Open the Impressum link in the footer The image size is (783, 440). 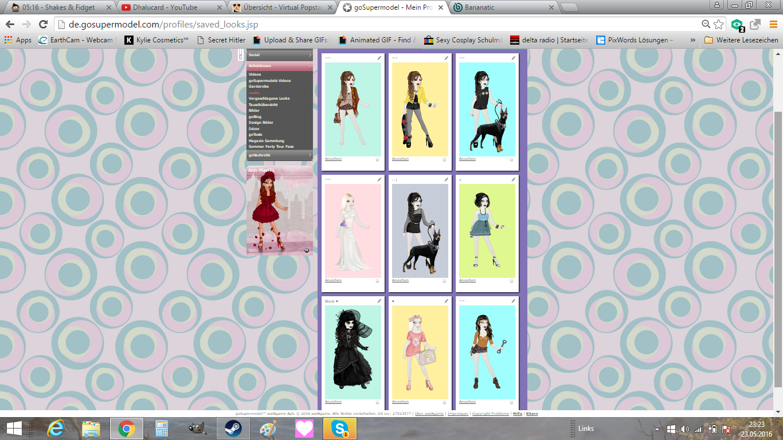point(458,413)
